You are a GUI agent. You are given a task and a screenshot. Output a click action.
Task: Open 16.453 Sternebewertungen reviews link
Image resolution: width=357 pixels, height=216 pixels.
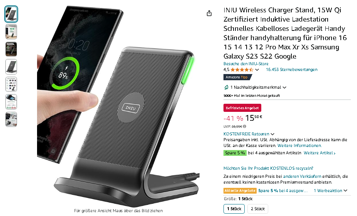[292, 69]
